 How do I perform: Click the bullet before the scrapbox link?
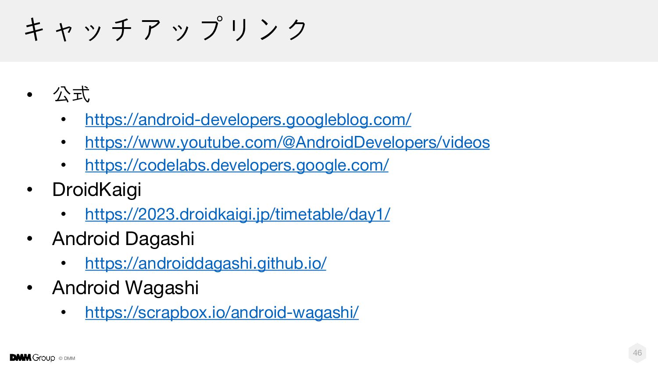click(64, 312)
